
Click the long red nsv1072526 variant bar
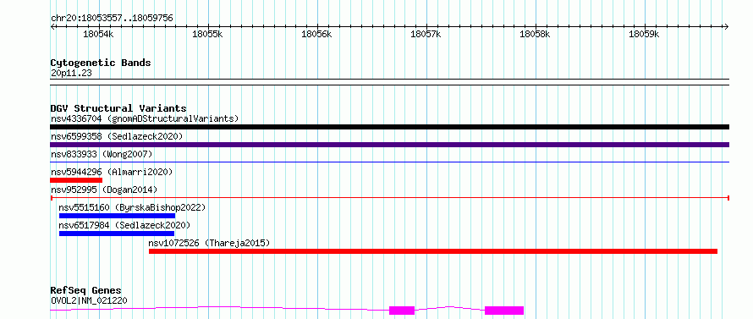click(x=433, y=251)
